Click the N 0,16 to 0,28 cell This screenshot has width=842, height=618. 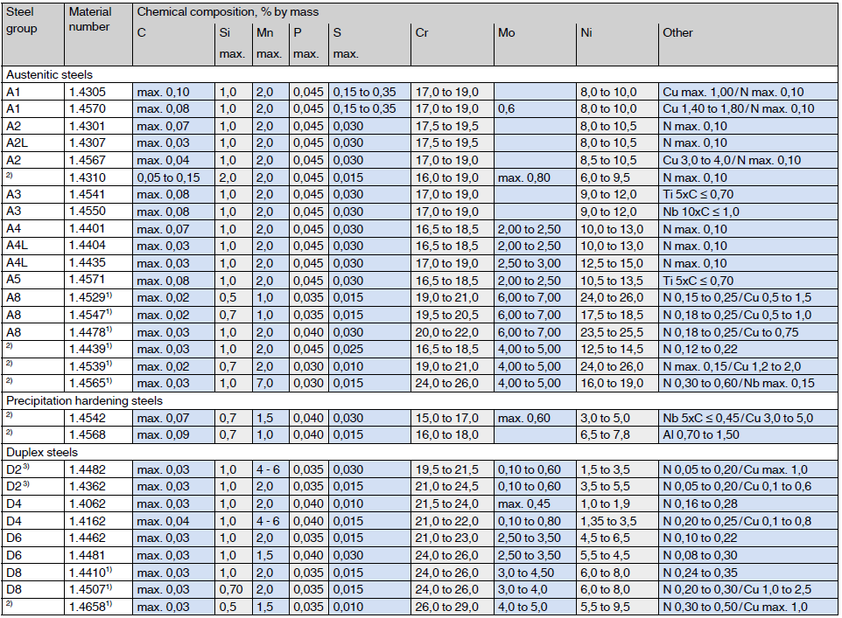[x=699, y=503]
